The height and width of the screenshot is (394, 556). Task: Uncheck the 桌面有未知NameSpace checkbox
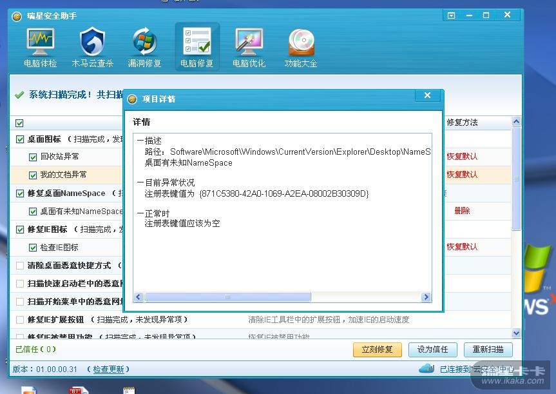pos(33,212)
